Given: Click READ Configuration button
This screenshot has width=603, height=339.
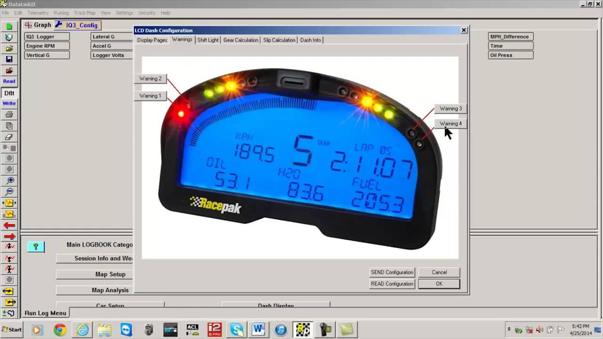Looking at the screenshot, I should [x=392, y=283].
